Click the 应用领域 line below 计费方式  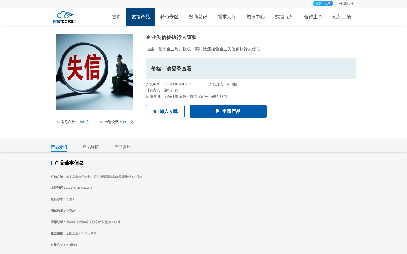coord(187,97)
